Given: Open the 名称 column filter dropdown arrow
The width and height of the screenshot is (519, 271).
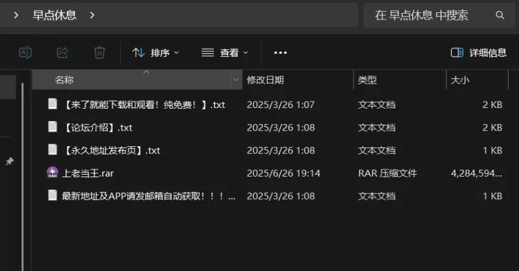Looking at the screenshot, I should [236, 80].
